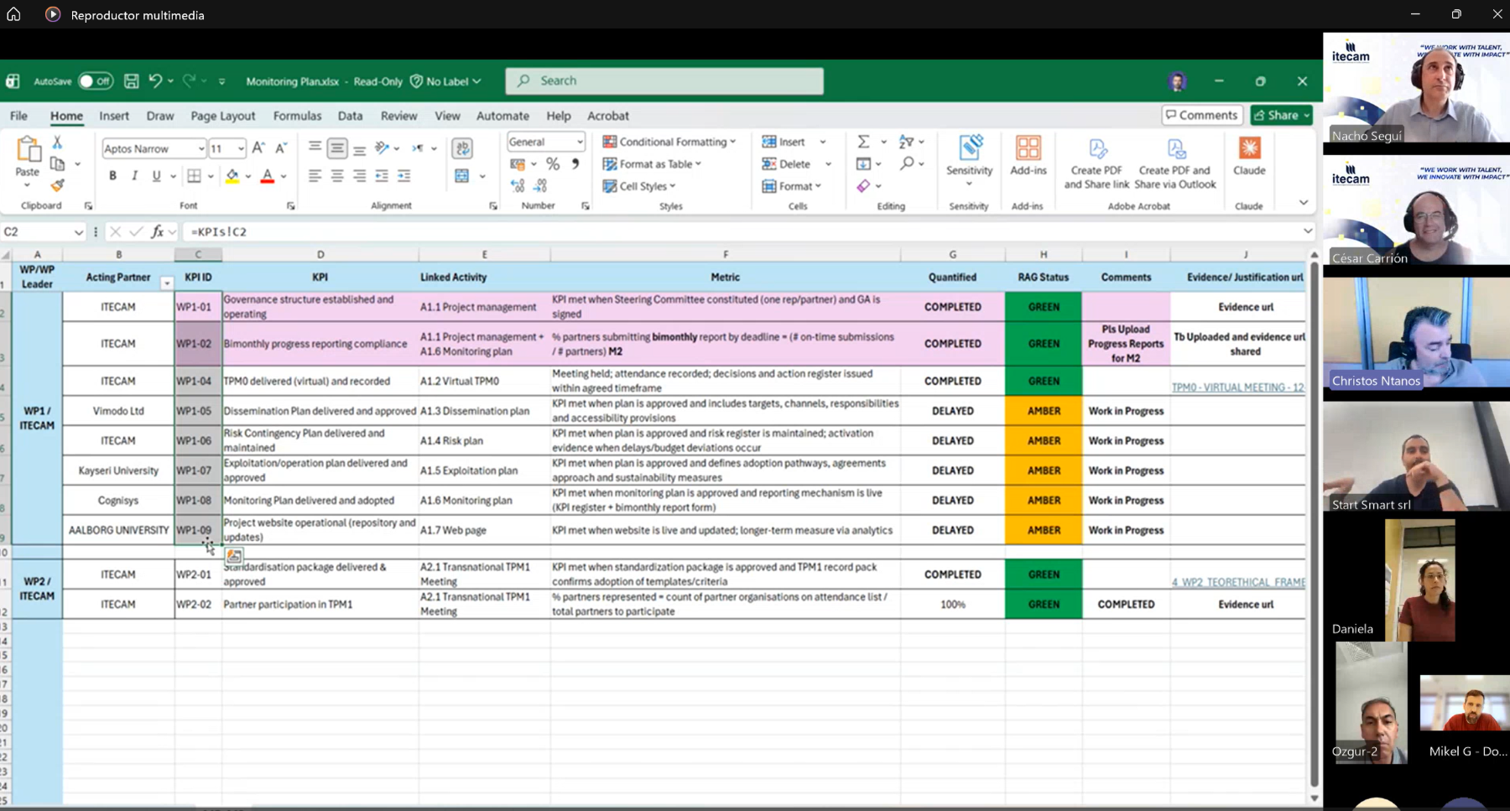
Task: Click the Search box in title bar
Action: pos(664,81)
